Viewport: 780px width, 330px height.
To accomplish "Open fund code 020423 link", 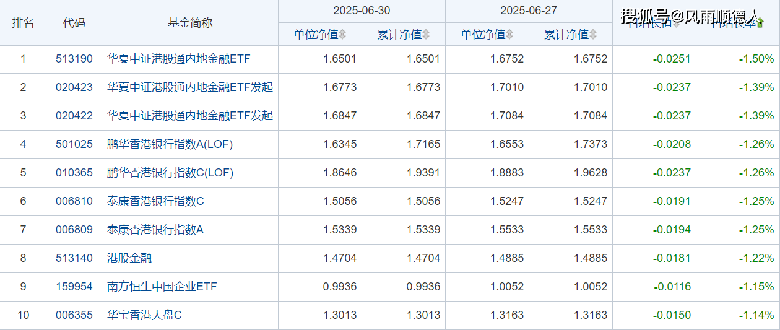I will coord(74,88).
